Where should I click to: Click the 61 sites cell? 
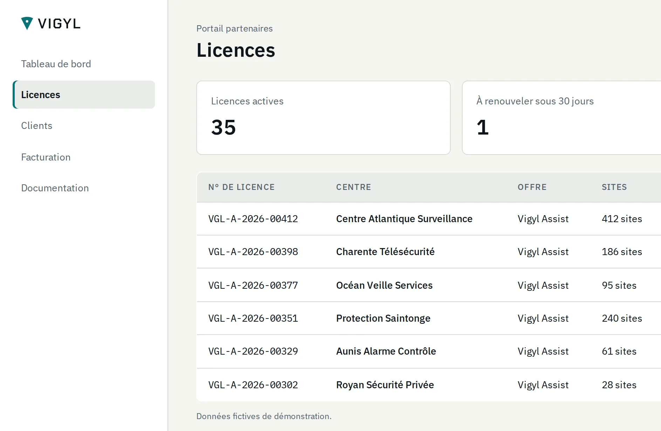[x=619, y=351]
